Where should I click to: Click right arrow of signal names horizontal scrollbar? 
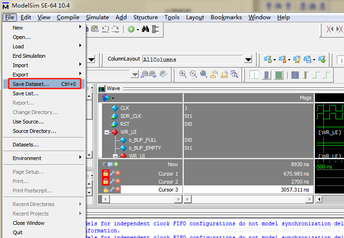tap(179, 199)
